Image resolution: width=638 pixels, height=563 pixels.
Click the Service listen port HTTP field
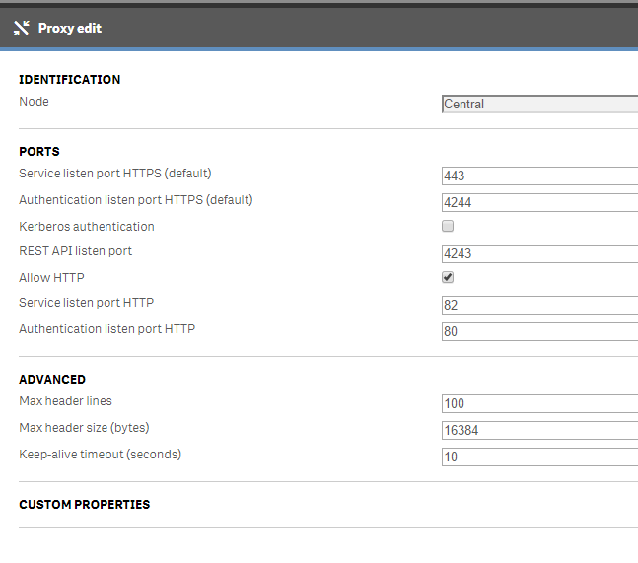click(539, 305)
